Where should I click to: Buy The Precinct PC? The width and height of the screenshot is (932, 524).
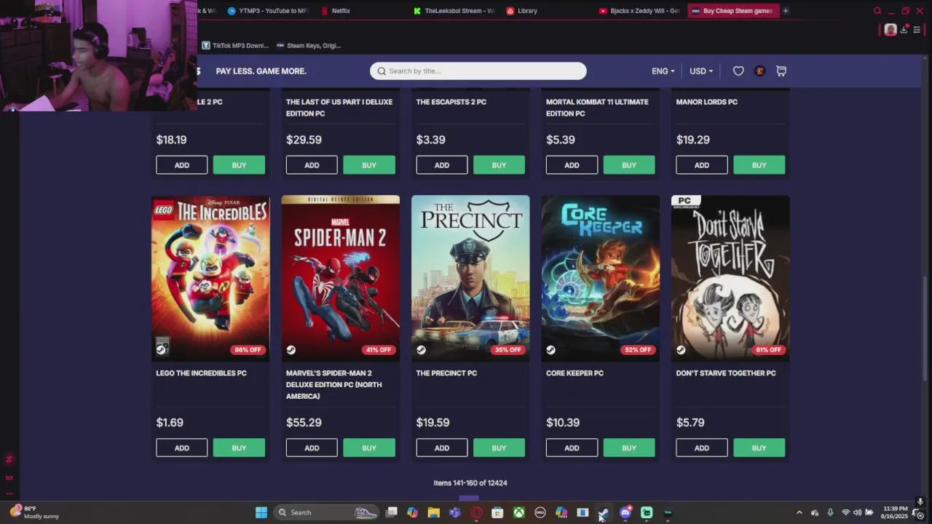(499, 448)
